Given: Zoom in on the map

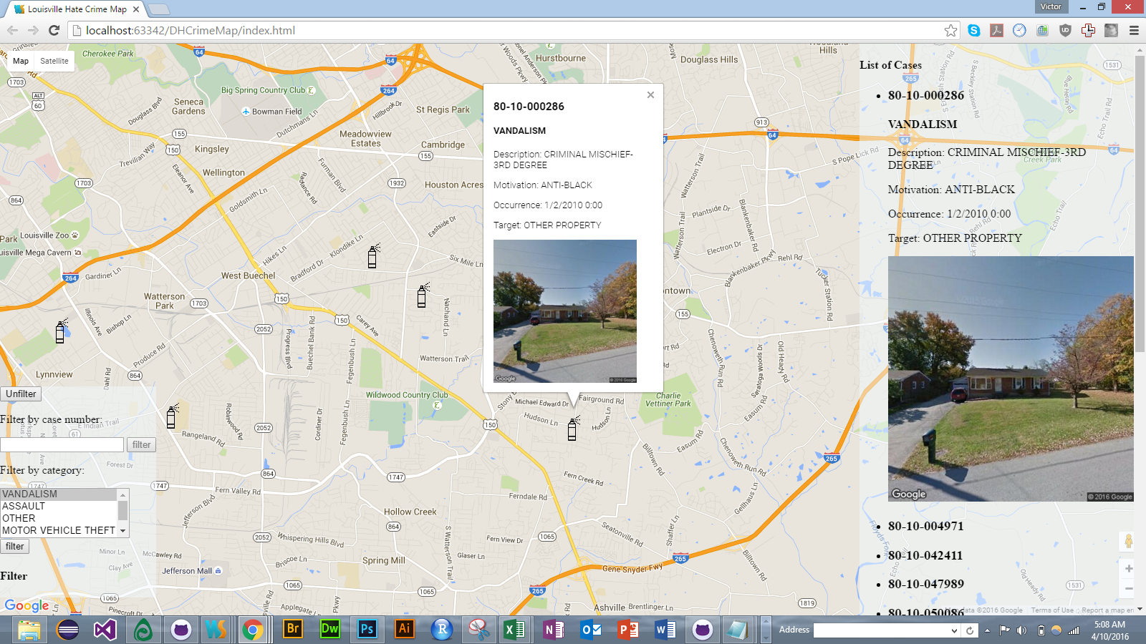Looking at the screenshot, I should (1128, 569).
